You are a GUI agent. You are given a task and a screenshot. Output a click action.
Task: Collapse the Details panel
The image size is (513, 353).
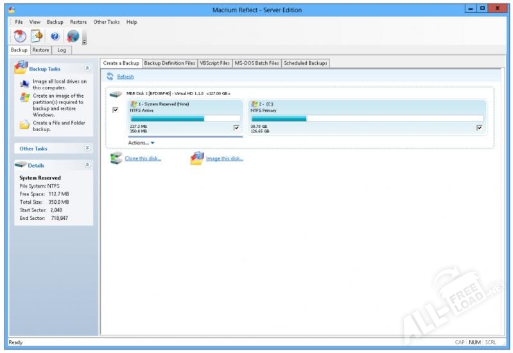87,165
